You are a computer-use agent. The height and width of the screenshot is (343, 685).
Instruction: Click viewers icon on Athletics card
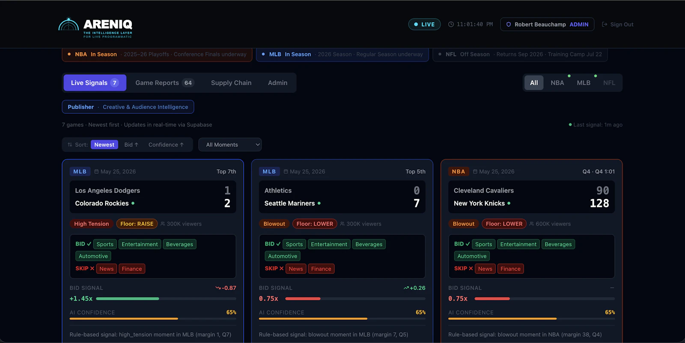(x=342, y=224)
